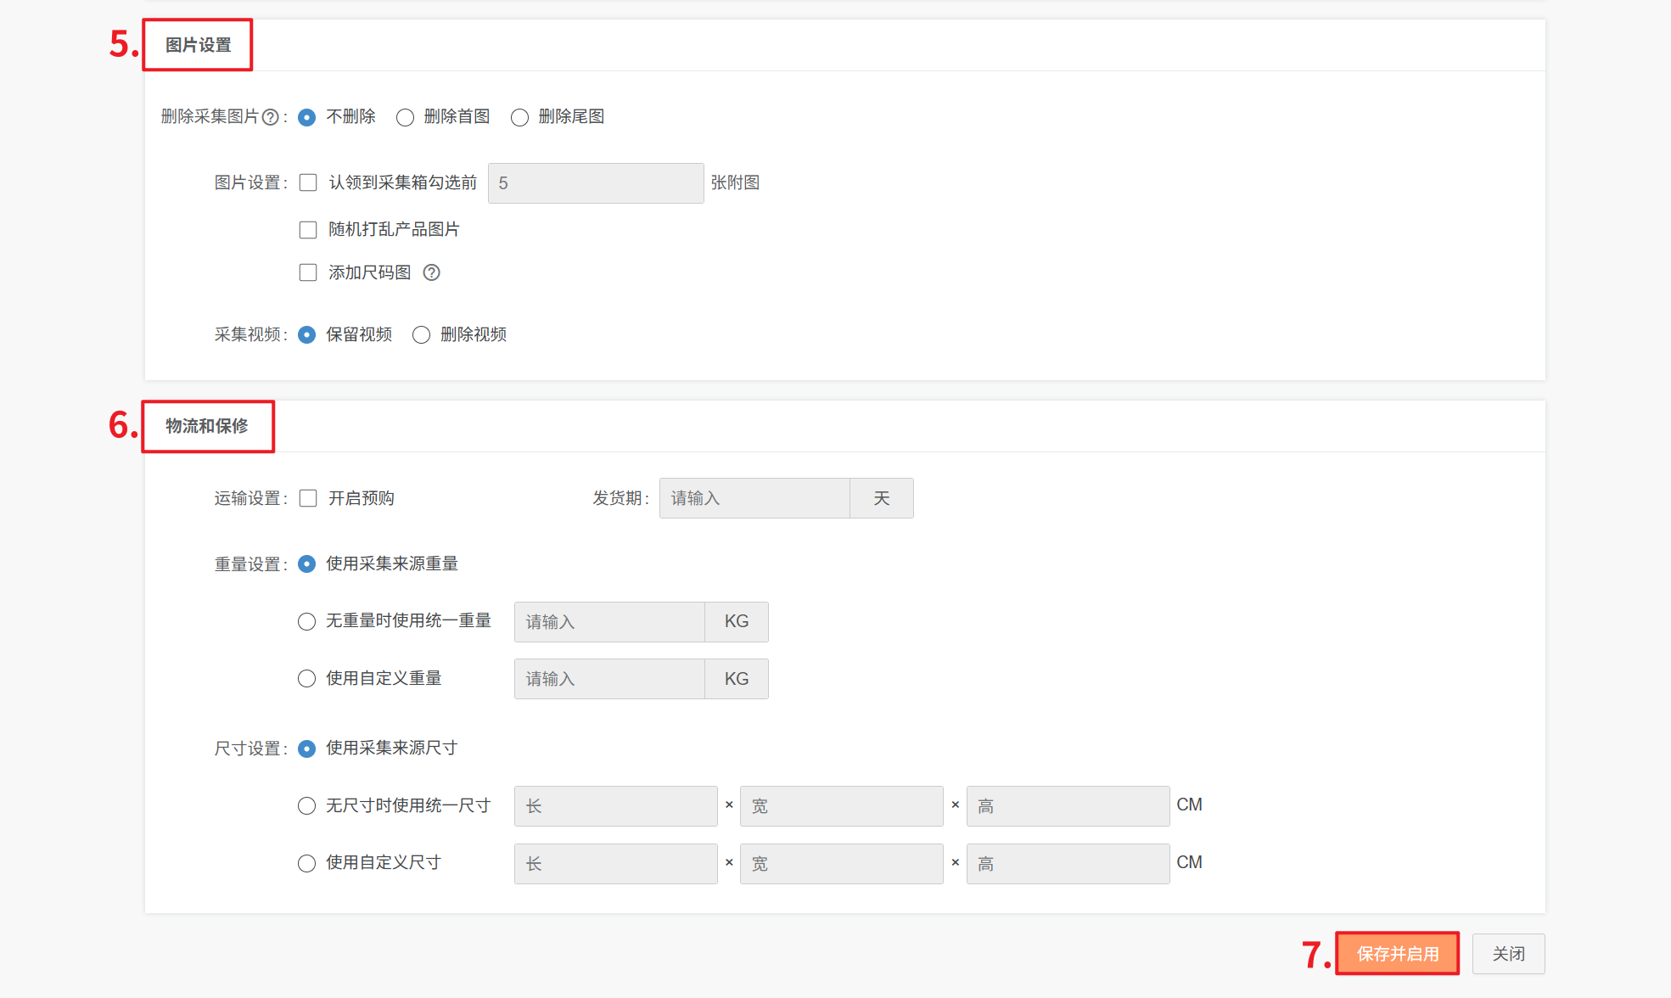The height and width of the screenshot is (998, 1671).
Task: Enable 开启预购 checkbox
Action: pos(308,498)
